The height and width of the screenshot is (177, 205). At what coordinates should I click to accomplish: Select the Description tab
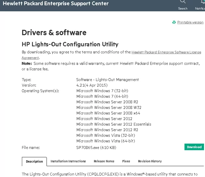34,161
